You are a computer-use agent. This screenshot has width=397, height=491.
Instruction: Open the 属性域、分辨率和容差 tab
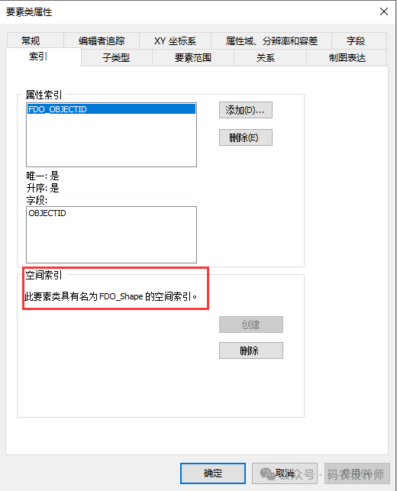point(272,40)
